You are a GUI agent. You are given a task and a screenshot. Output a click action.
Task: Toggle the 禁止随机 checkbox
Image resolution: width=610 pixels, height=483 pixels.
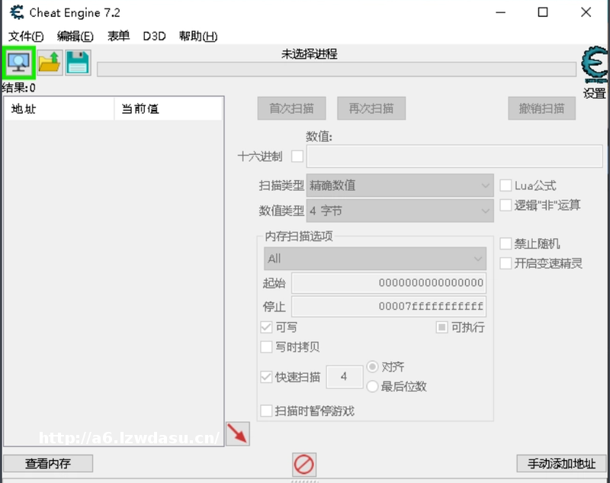(506, 243)
